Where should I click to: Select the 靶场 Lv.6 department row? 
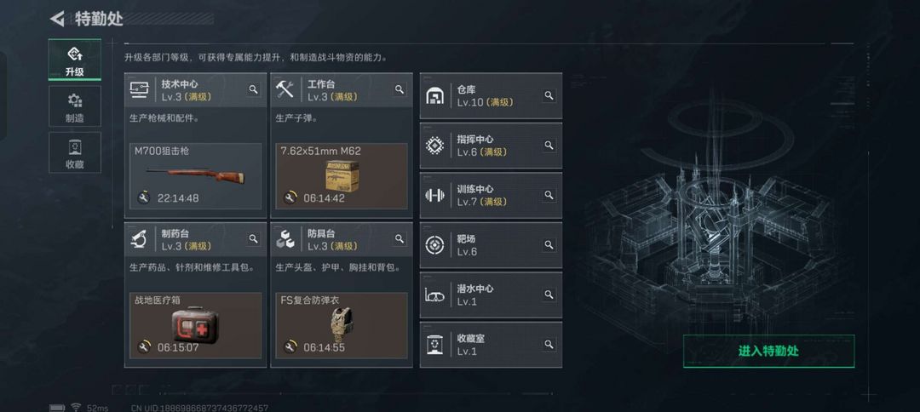(x=492, y=245)
